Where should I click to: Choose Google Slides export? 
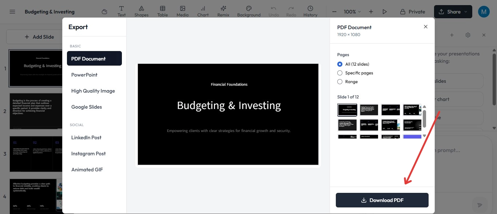click(x=94, y=107)
